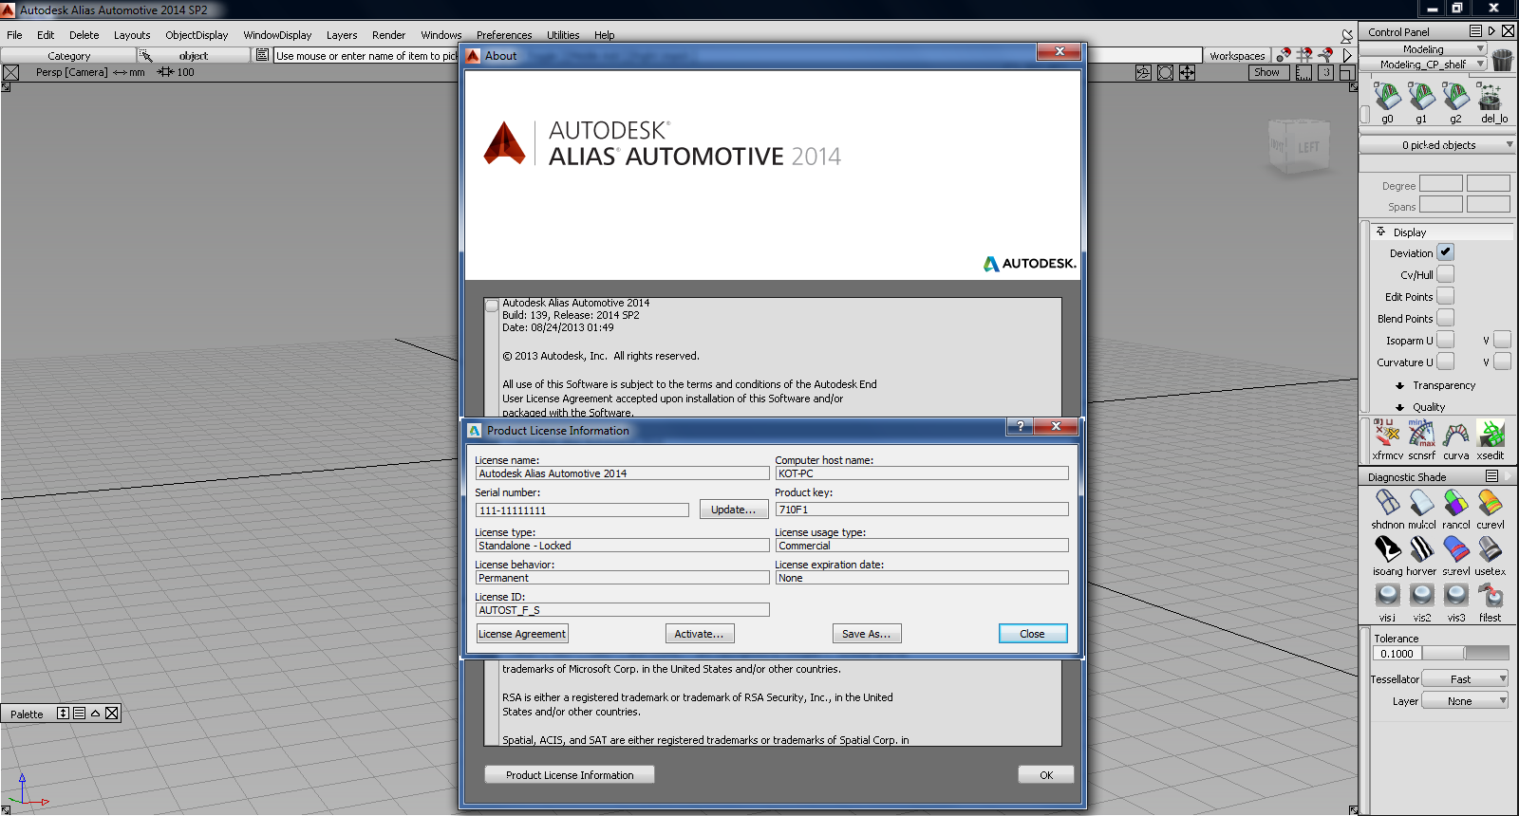
Task: Click OK in the About dialog
Action: [1046, 775]
